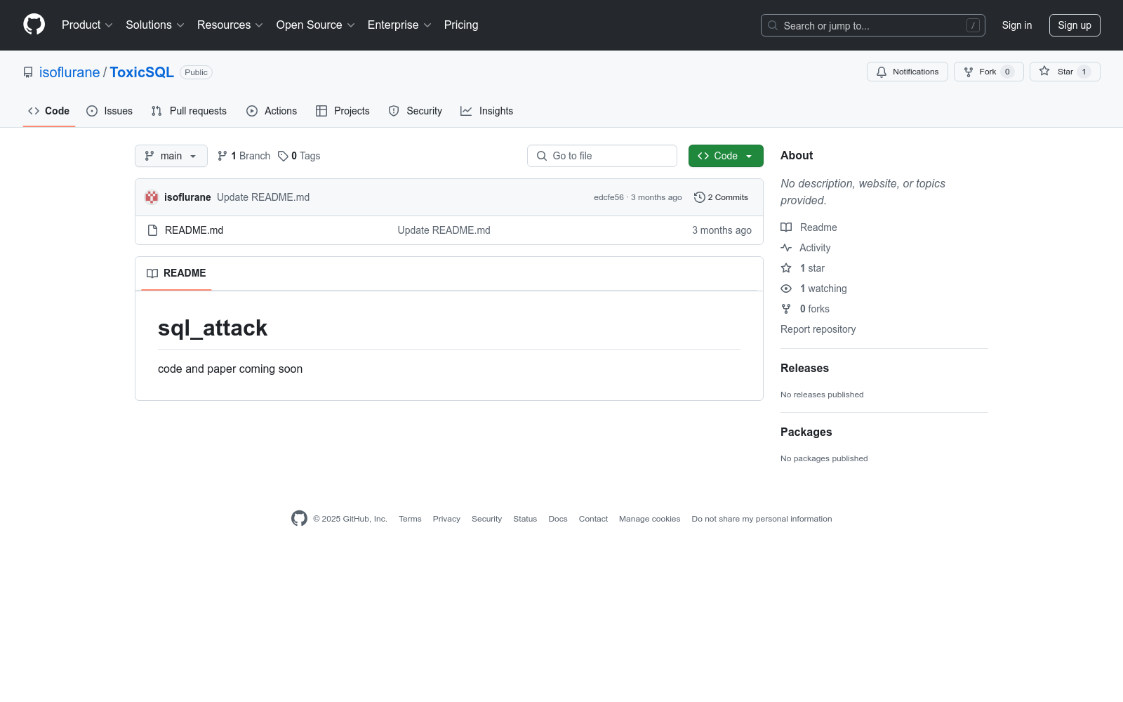Click the Readme link in About sidebar
Viewport: 1123px width, 702px height.
click(x=809, y=227)
